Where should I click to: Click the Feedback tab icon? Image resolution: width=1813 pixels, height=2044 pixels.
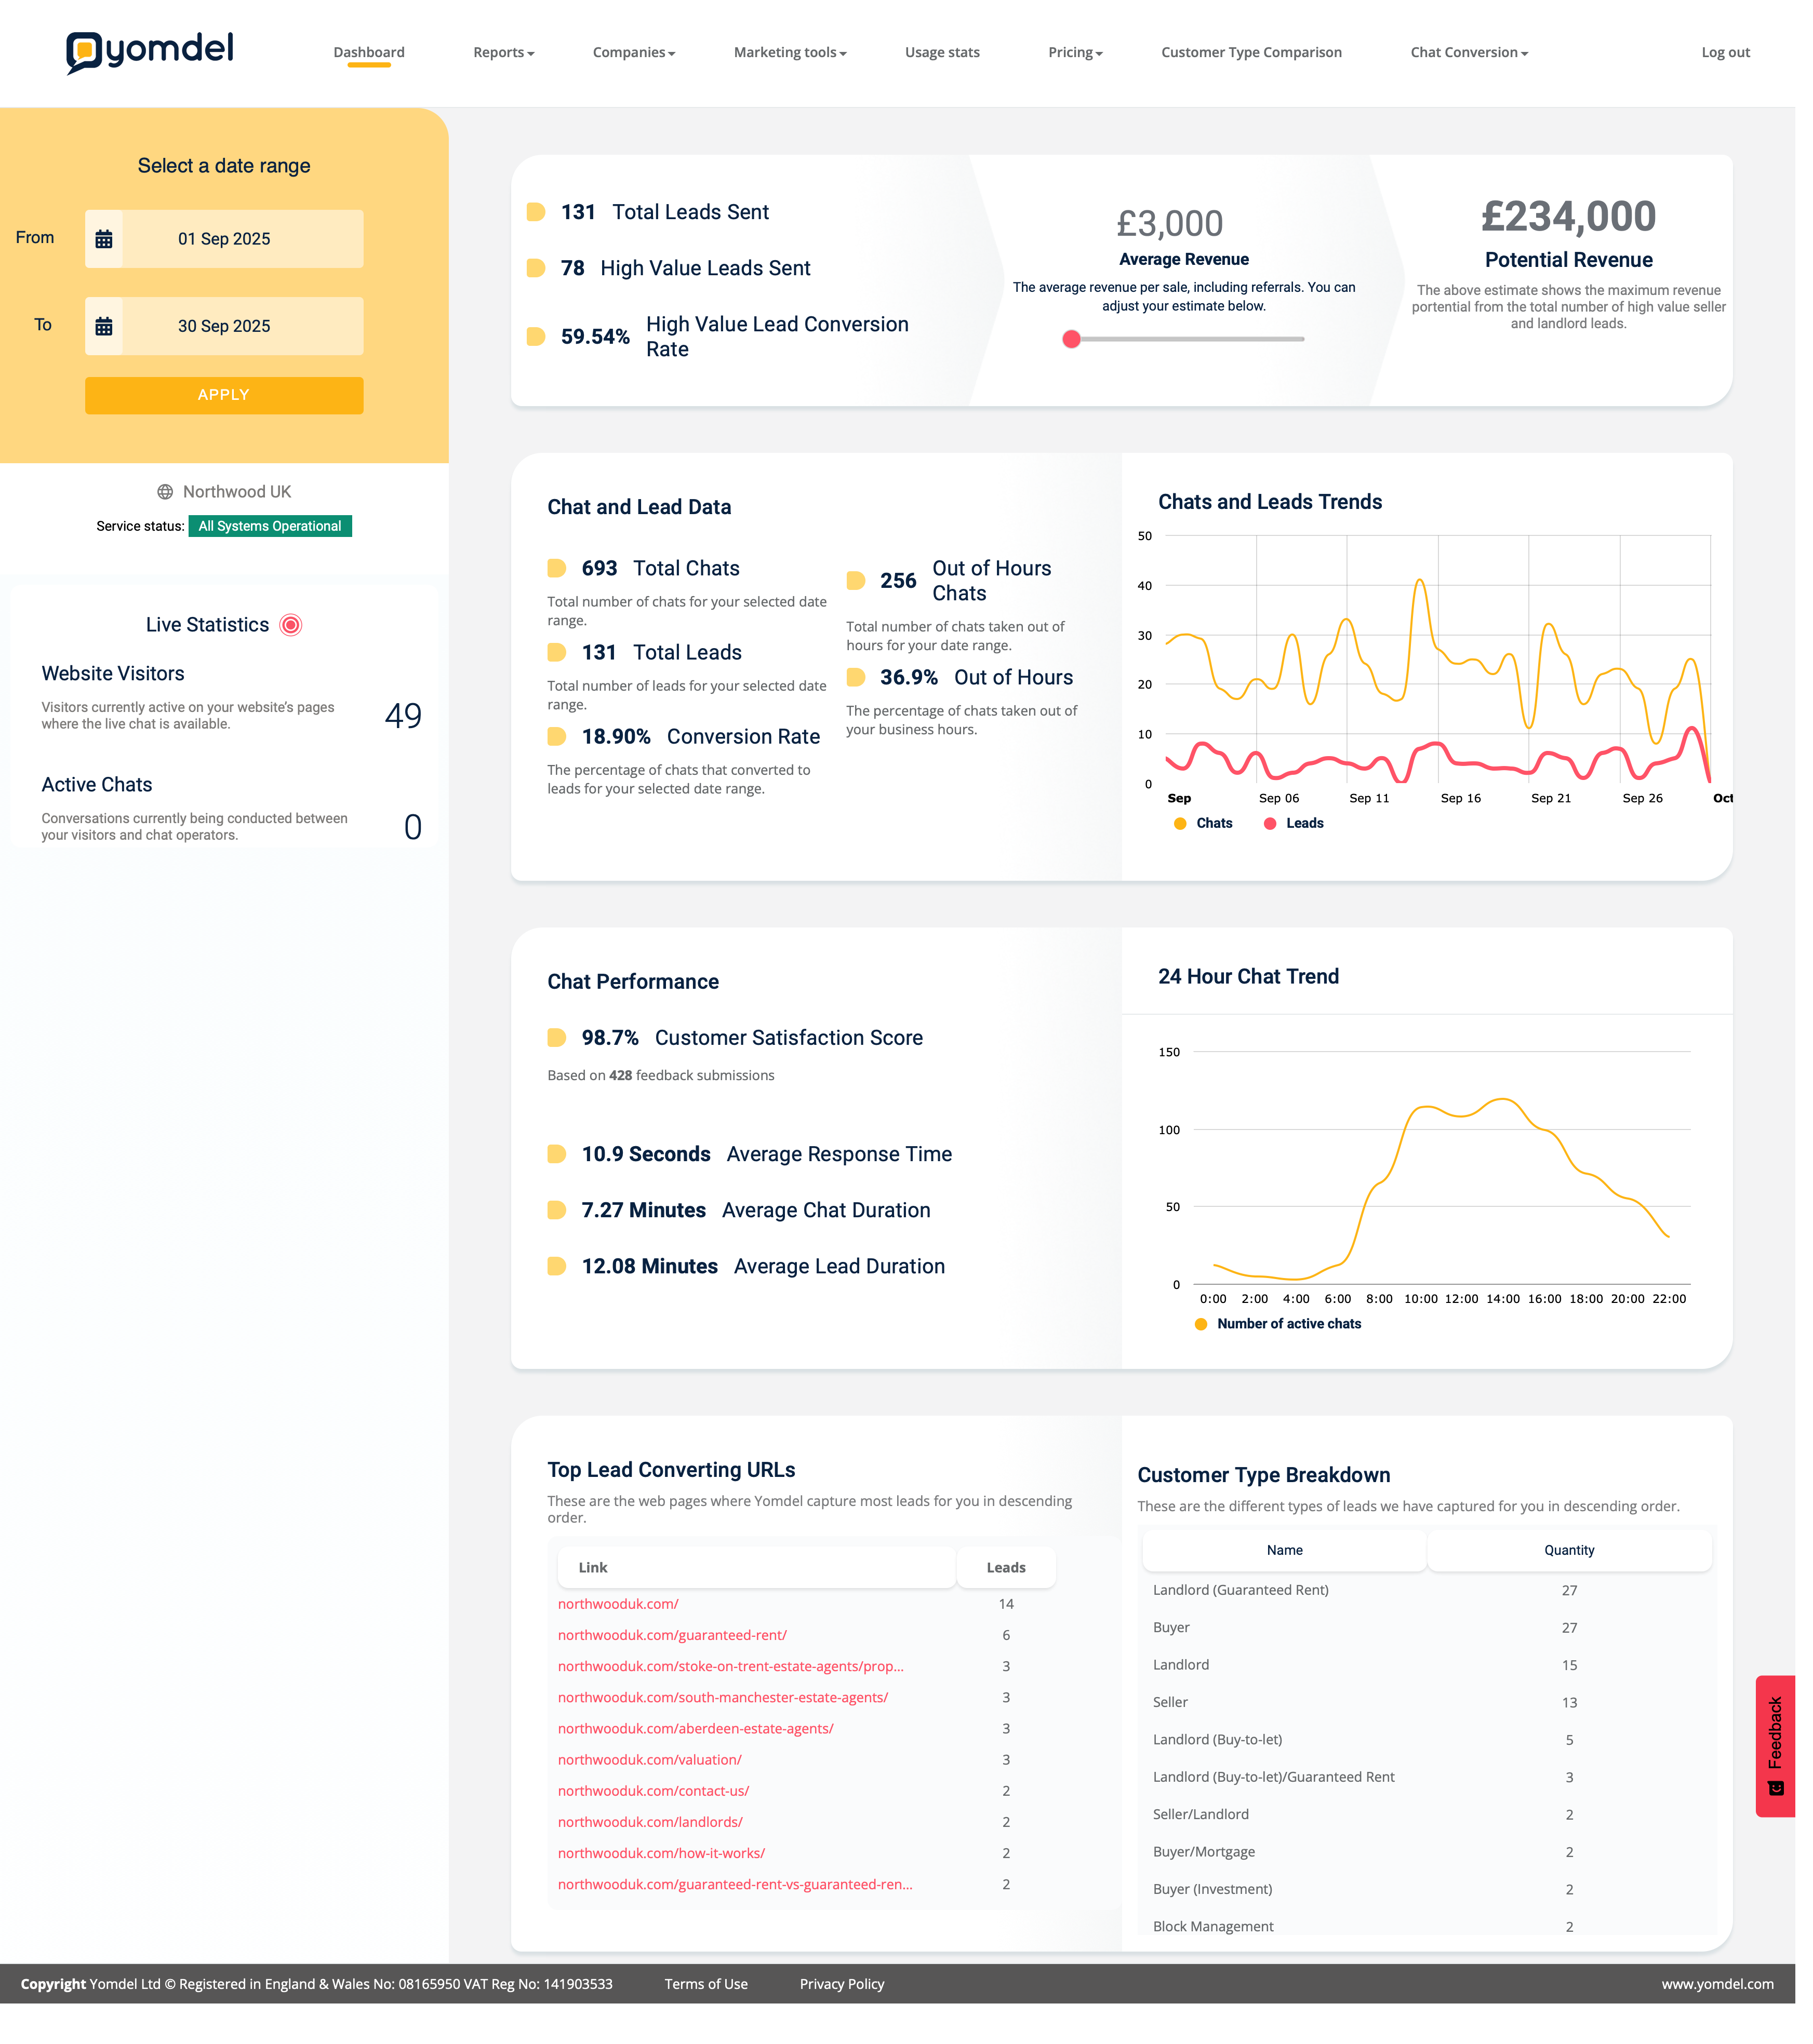(x=1775, y=1788)
